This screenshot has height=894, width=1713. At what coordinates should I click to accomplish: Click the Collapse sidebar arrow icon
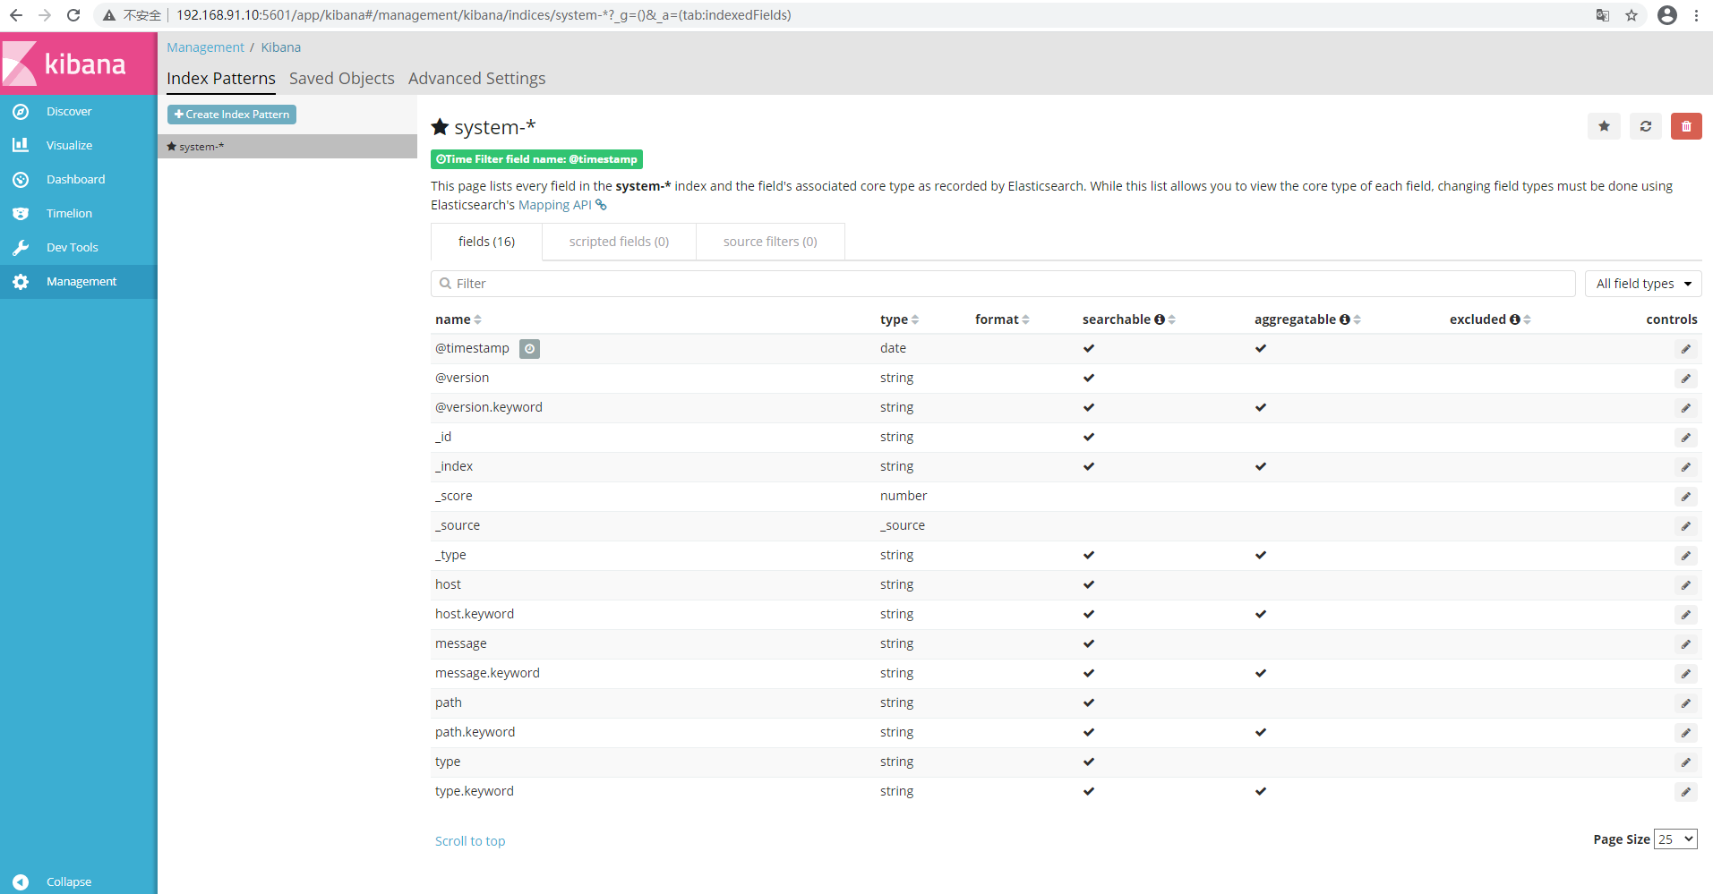(21, 881)
